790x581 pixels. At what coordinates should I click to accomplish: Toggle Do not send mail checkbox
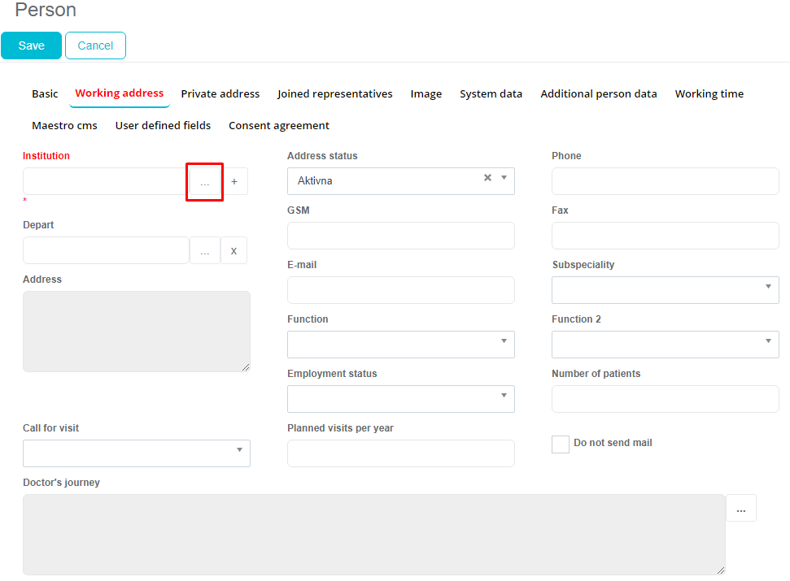coord(561,444)
